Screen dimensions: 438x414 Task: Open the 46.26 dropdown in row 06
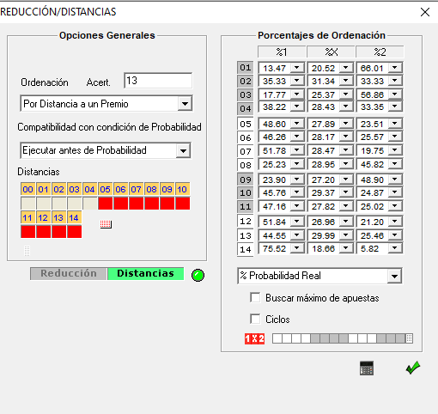297,137
